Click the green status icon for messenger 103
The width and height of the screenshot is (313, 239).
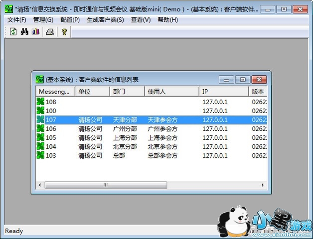pyautogui.click(x=40, y=155)
